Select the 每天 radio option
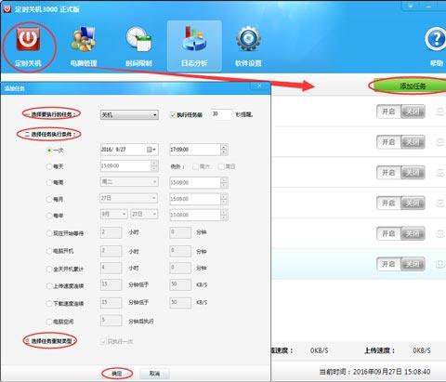This screenshot has height=382, width=446. click(x=49, y=166)
